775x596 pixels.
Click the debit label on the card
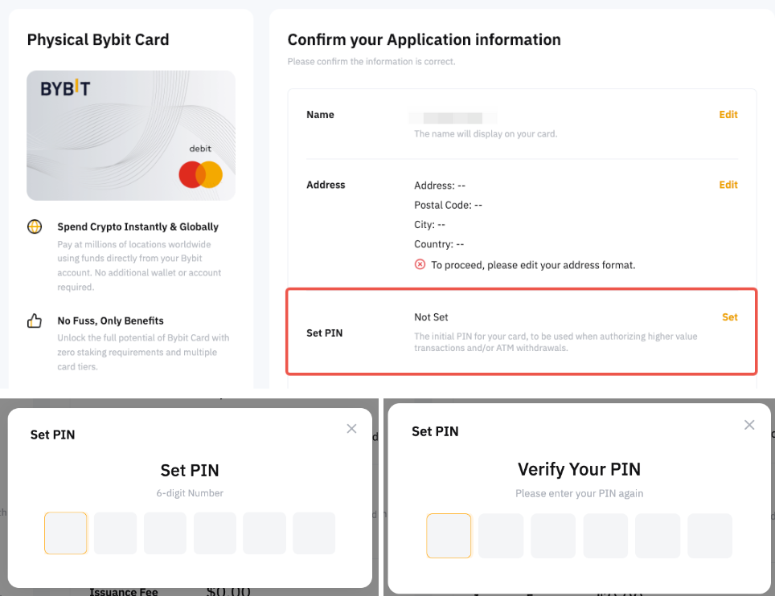coord(200,148)
